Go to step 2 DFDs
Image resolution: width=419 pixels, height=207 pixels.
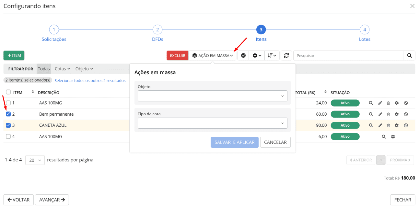tap(157, 30)
